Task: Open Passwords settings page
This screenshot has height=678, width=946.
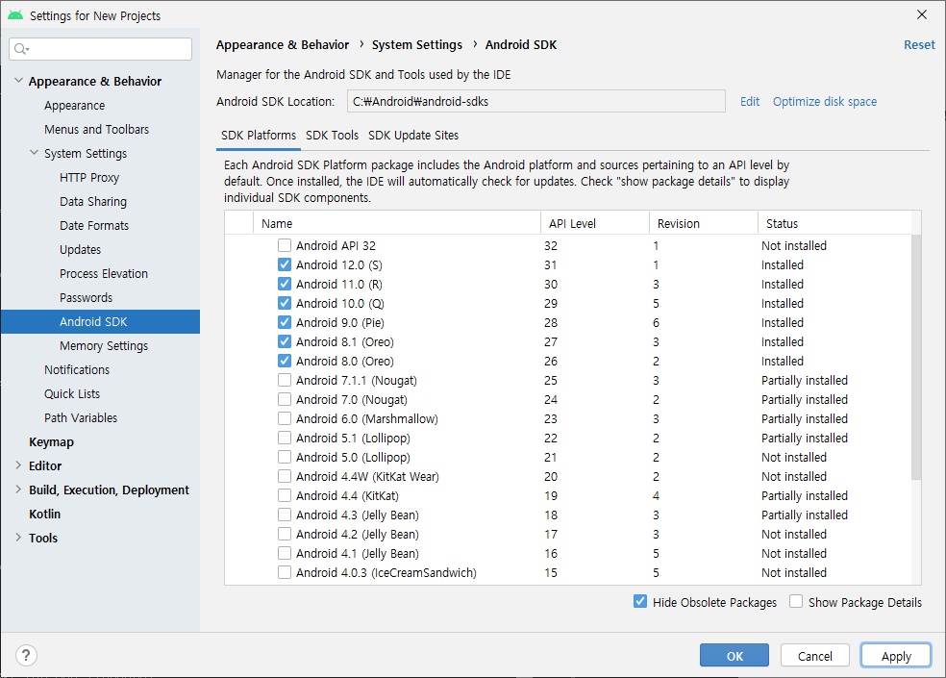Action: point(86,297)
